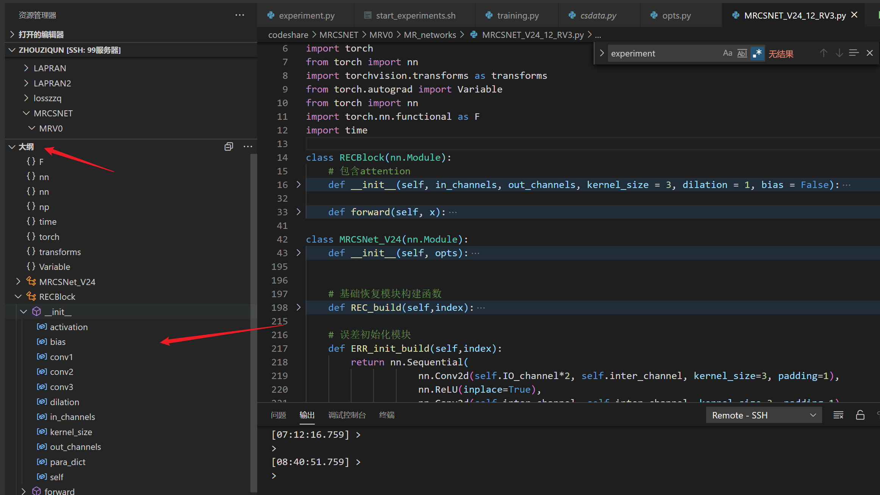Viewport: 880px width, 495px height.
Task: Toggle Match Case in find widget
Action: click(727, 53)
